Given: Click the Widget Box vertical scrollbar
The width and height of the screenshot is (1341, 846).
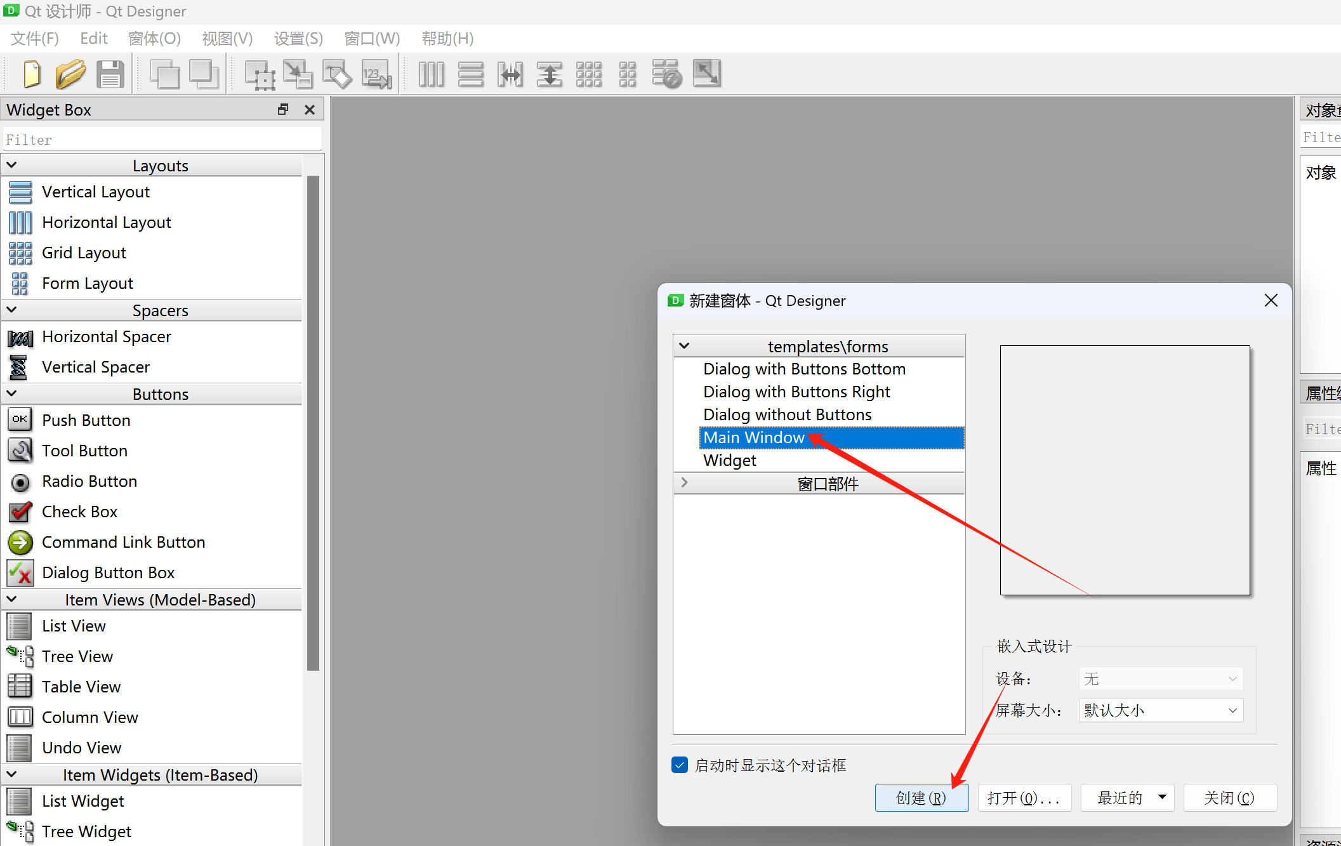Looking at the screenshot, I should click(x=313, y=422).
